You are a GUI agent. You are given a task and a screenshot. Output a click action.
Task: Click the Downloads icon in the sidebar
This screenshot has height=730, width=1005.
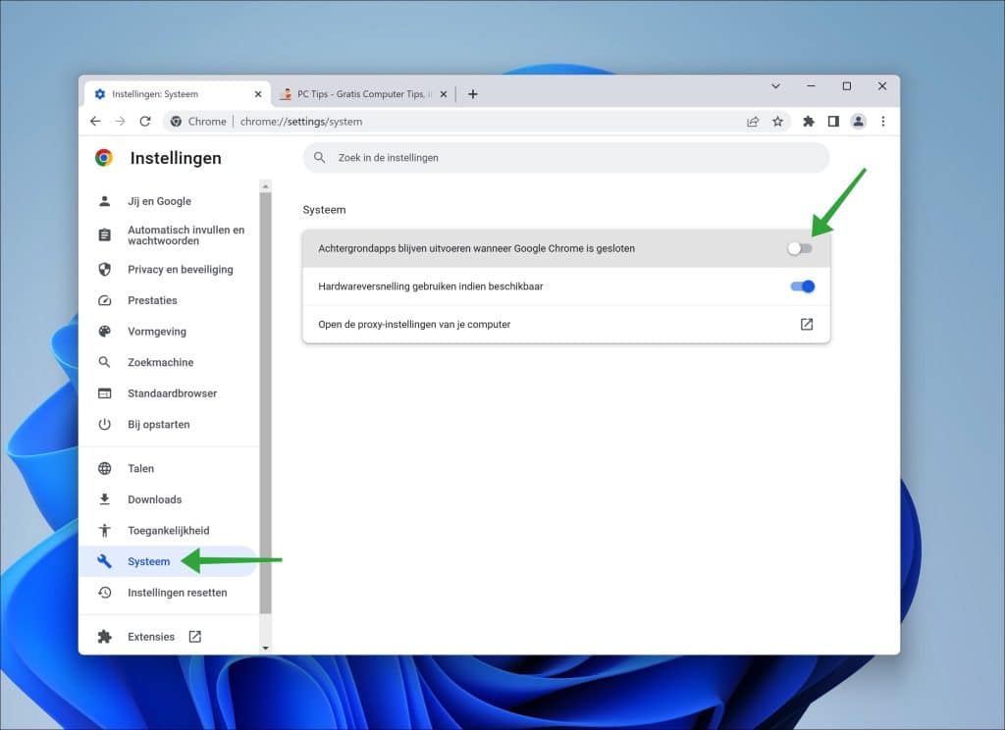click(104, 499)
